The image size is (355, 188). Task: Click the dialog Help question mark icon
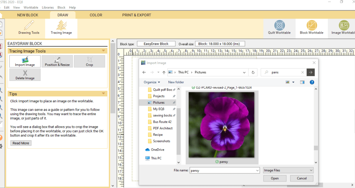tap(312, 82)
